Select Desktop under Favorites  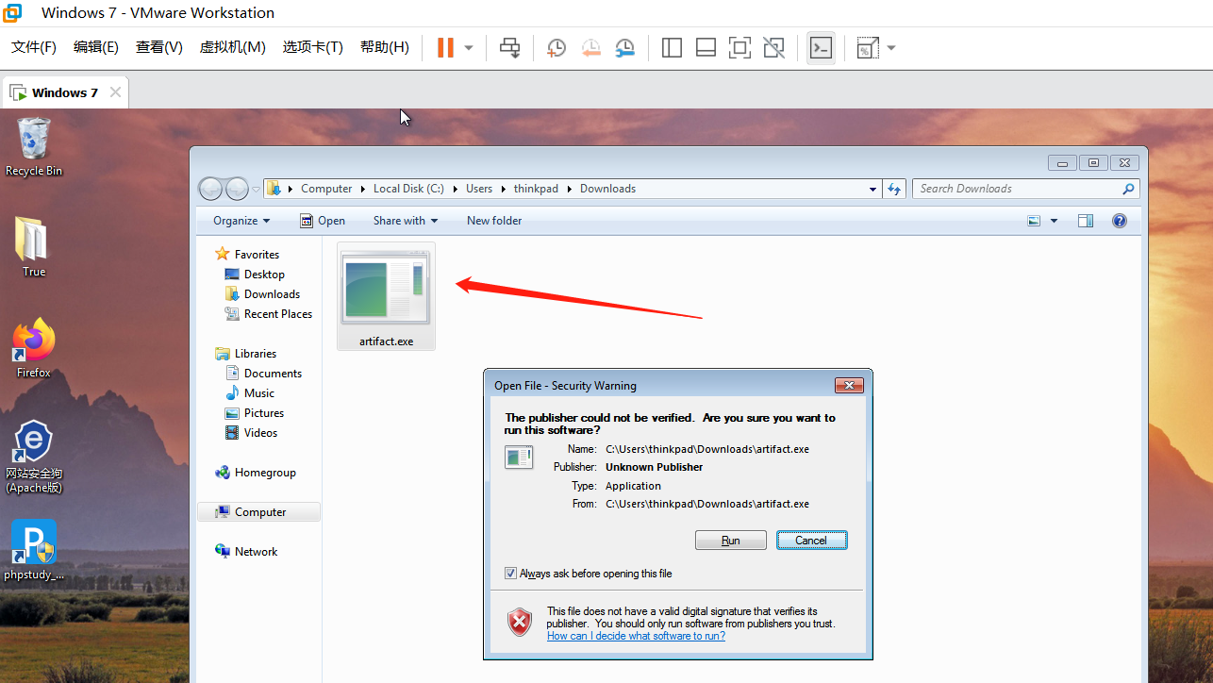coord(255,275)
